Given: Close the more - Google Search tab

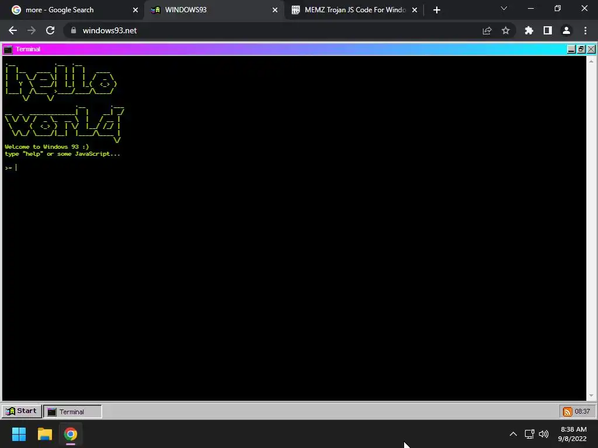Looking at the screenshot, I should pos(135,10).
